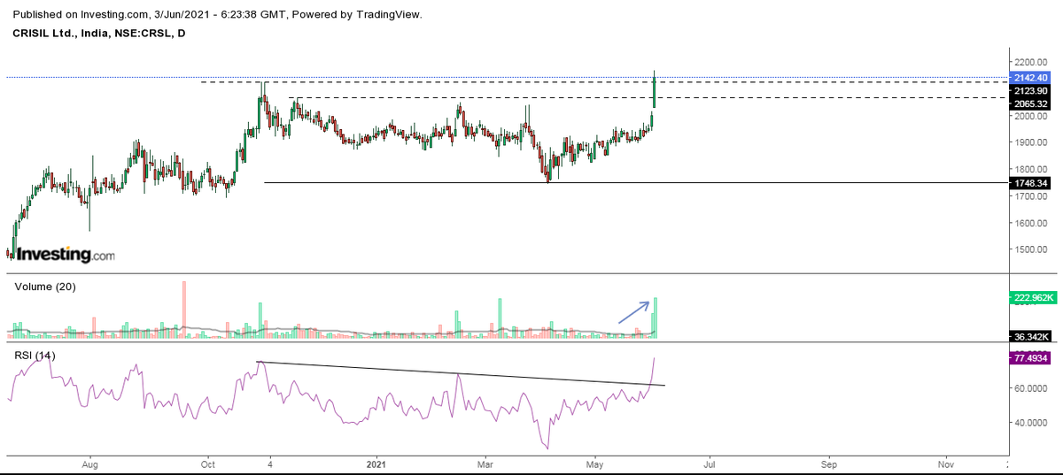The width and height of the screenshot is (1063, 475).
Task: Click the 'Oct' time axis label
Action: [207, 463]
